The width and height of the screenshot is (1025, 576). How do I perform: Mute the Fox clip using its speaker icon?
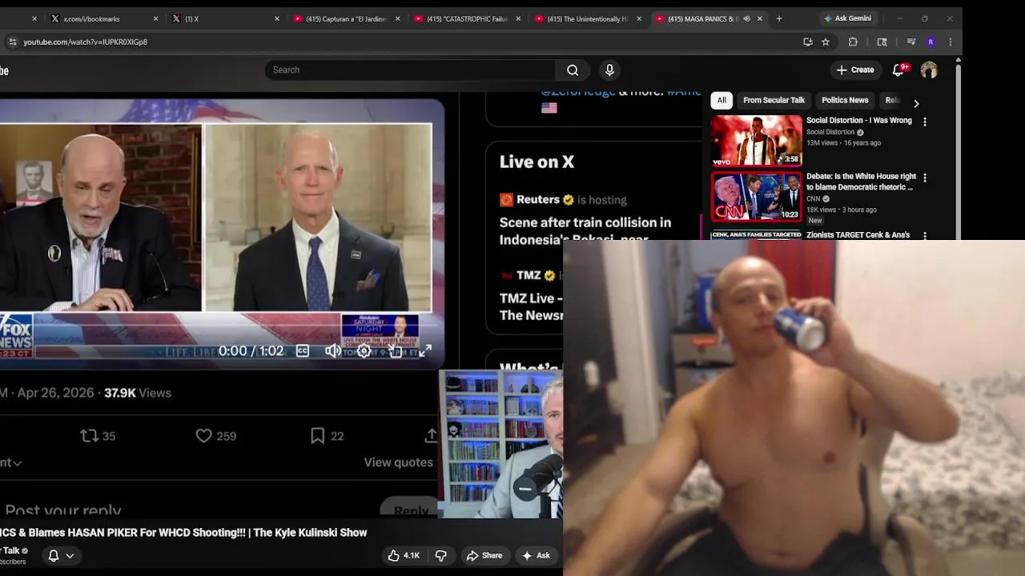click(x=332, y=350)
